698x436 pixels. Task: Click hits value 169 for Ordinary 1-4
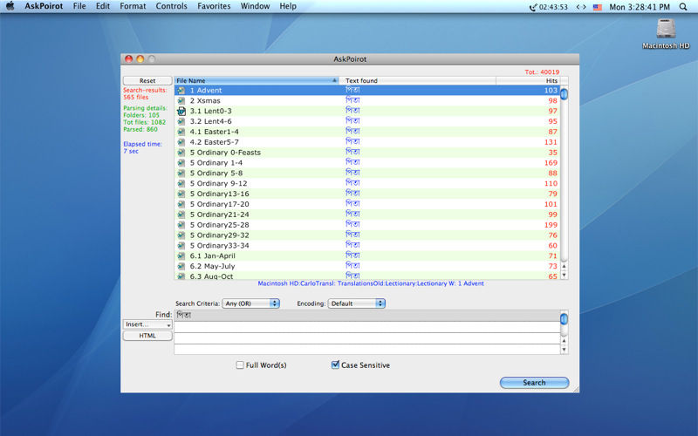(551, 163)
